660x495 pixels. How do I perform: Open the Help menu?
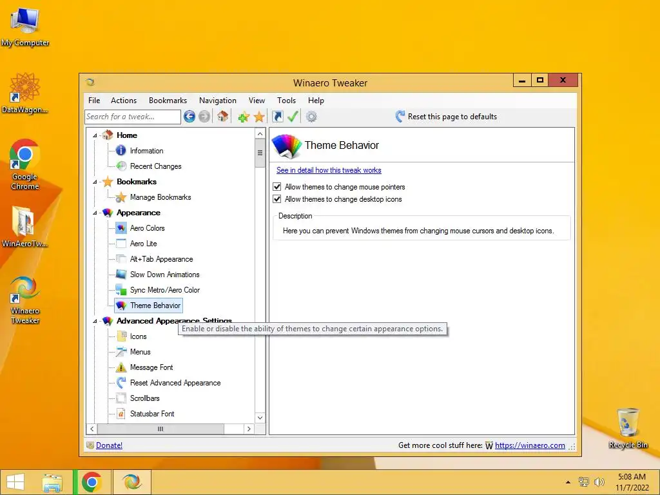point(316,100)
